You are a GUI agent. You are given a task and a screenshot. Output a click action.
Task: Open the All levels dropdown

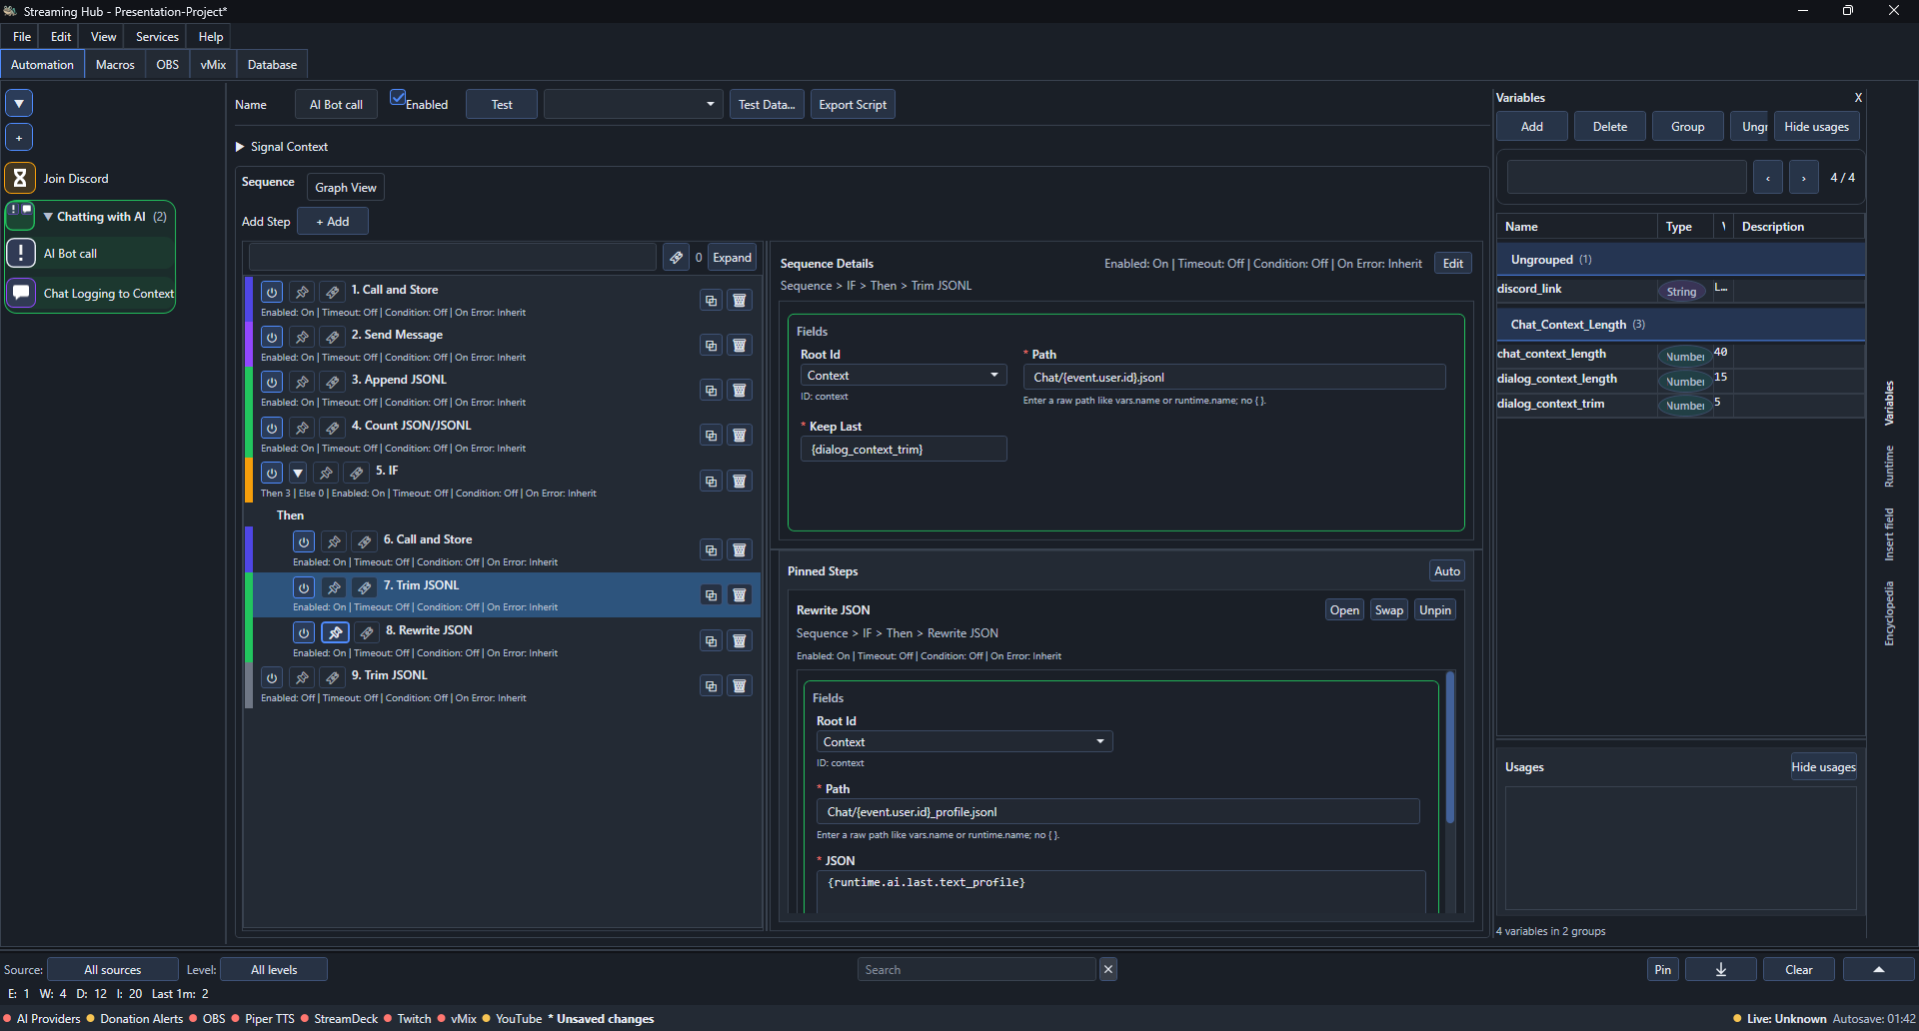[x=274, y=969]
